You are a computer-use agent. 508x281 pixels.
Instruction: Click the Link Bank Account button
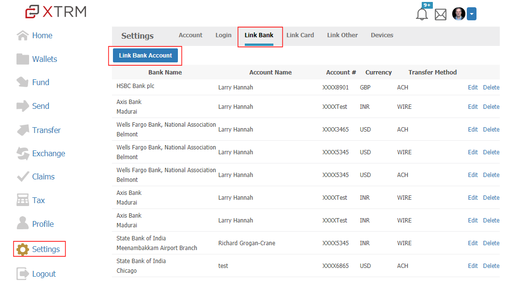click(145, 55)
